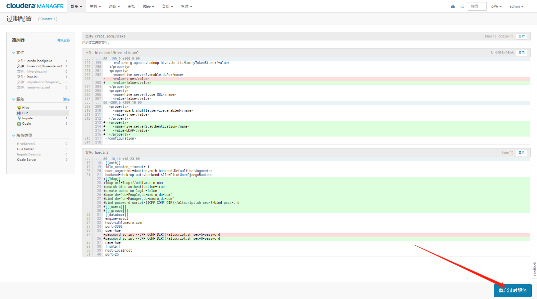537x299 pixels.
Task: Collapse the 服务 filter section
Action: 18,99
